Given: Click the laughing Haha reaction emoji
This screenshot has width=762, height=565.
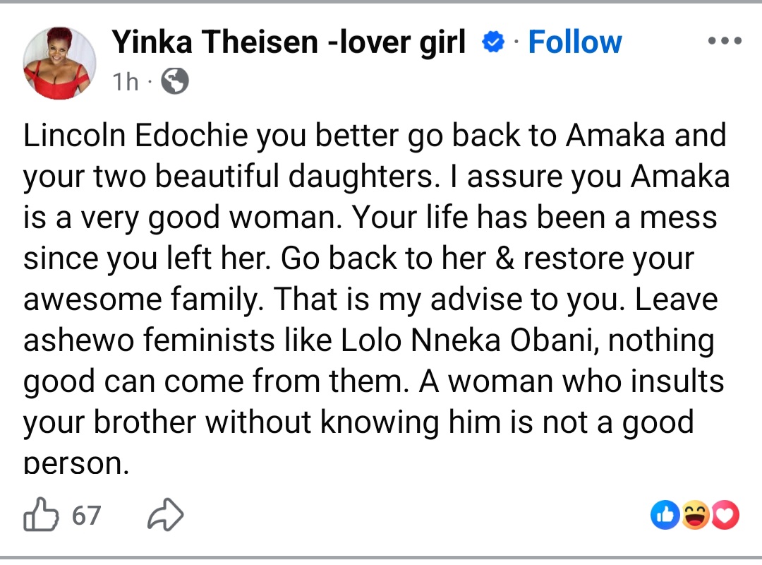Looking at the screenshot, I should [695, 515].
